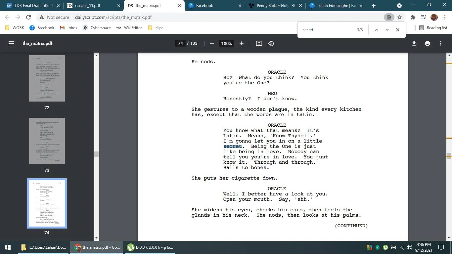Click thumbnail panel scroll up arrow
Viewport: 452px width, 254px height.
tap(97, 56)
